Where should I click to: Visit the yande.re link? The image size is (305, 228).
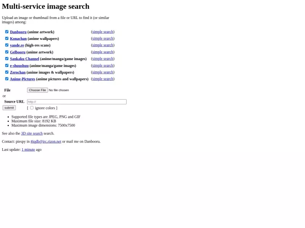pos(17,45)
